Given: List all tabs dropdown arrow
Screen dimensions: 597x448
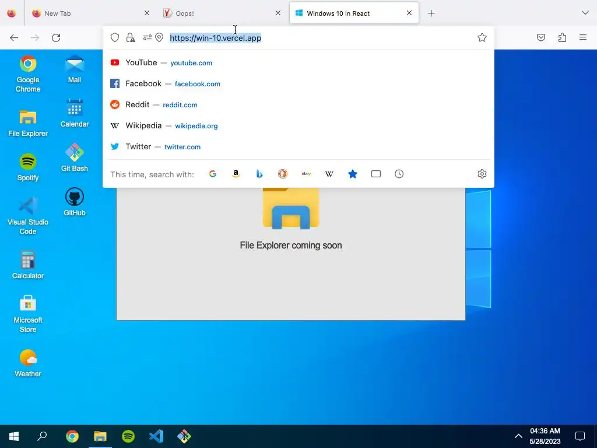Looking at the screenshot, I should [585, 13].
